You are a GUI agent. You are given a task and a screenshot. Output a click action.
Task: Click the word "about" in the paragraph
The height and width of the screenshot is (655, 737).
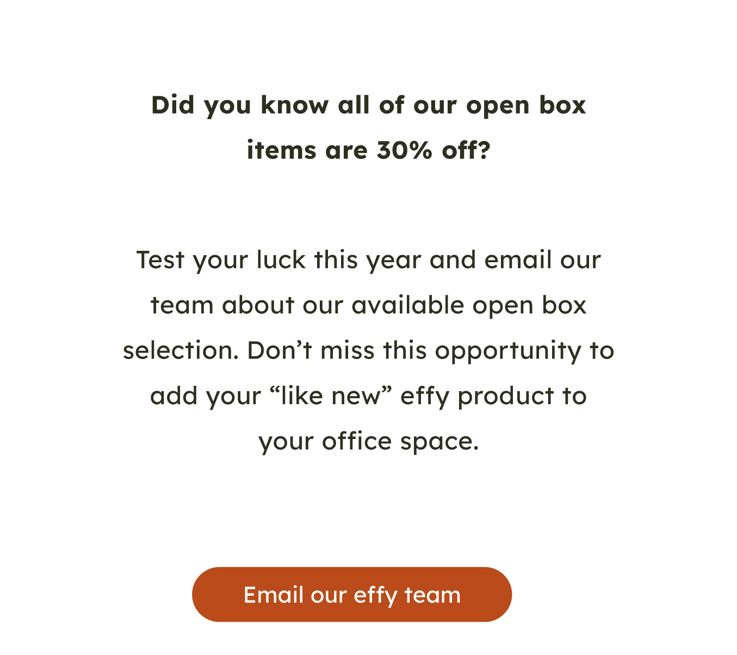pyautogui.click(x=258, y=305)
